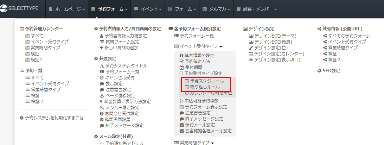Click the SELECTTYPE logo
384x145 pixels.
[19, 8]
